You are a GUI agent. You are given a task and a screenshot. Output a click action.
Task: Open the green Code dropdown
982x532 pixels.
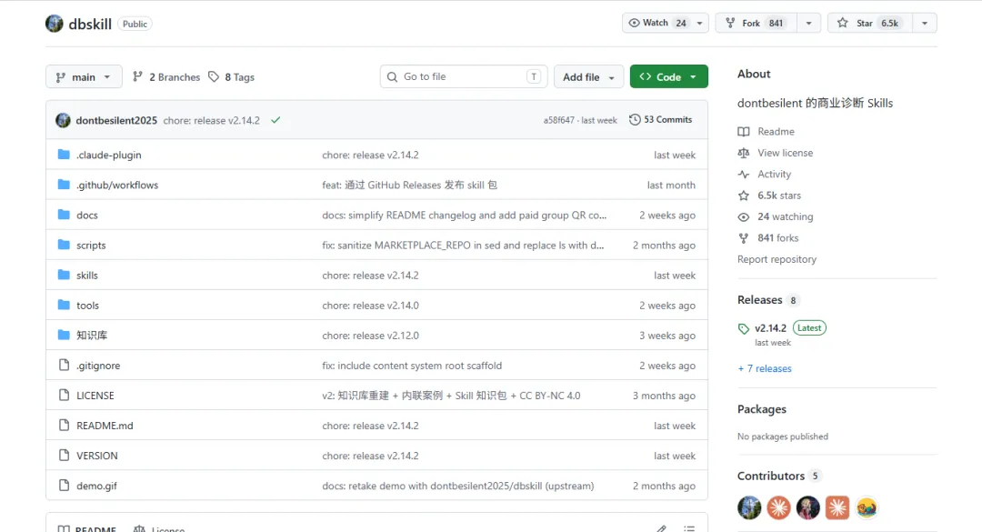point(668,76)
